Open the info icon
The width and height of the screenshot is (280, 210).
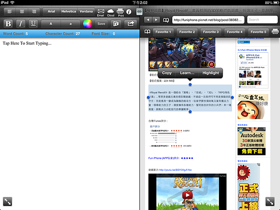coord(129,12)
